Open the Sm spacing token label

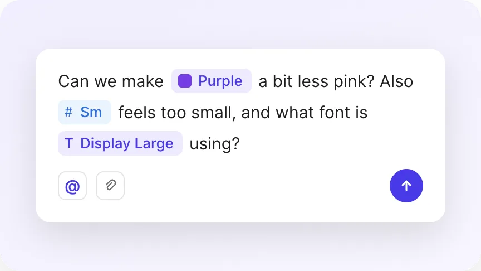coord(91,112)
